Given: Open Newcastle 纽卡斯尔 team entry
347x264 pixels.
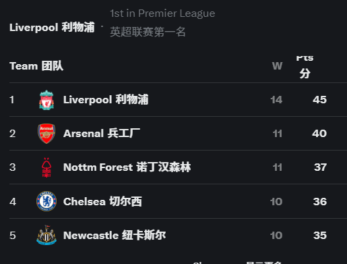Looking at the screenshot, I should pyautogui.click(x=178, y=235).
